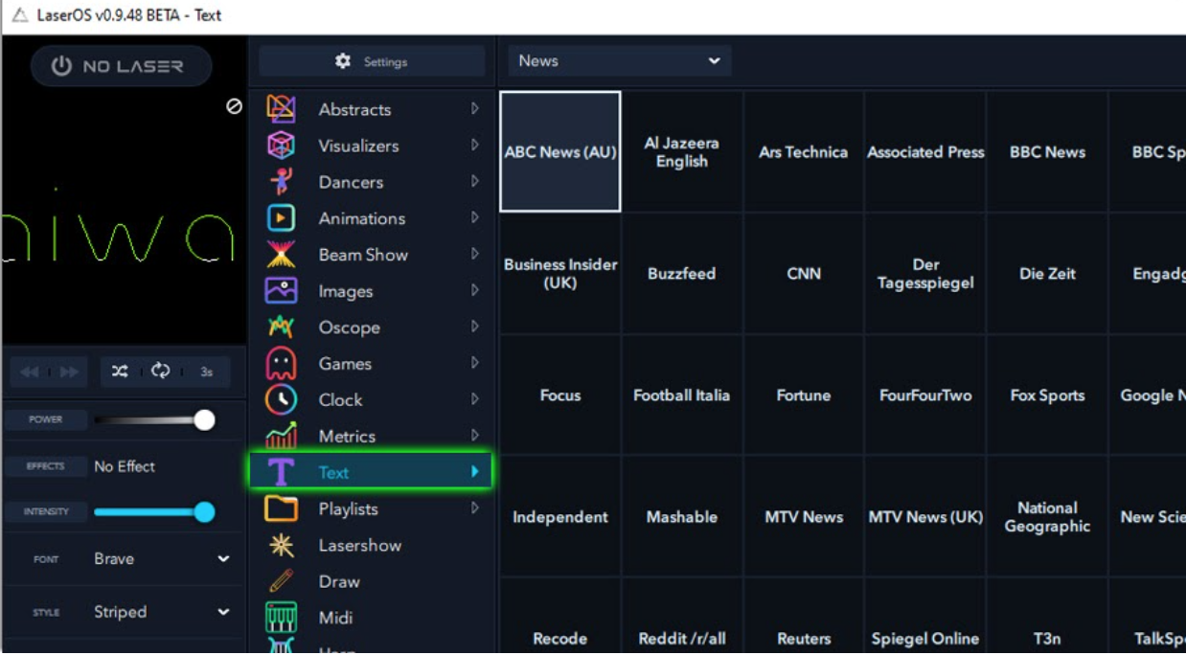This screenshot has height=655, width=1186.
Task: Skip to previous item
Action: click(30, 372)
